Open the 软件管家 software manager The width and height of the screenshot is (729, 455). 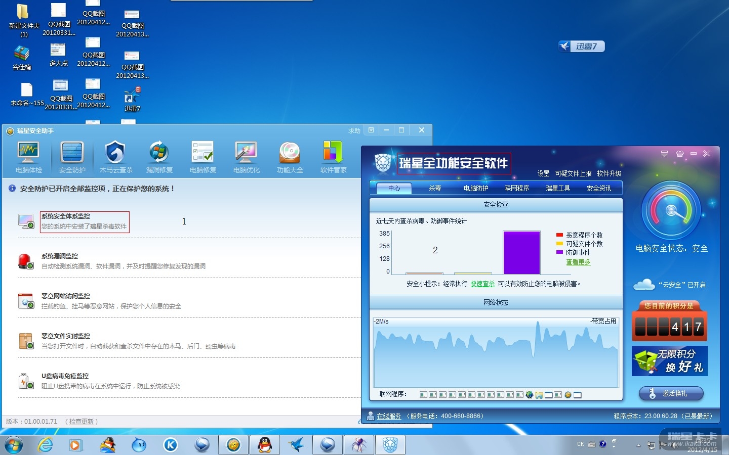pyautogui.click(x=333, y=157)
